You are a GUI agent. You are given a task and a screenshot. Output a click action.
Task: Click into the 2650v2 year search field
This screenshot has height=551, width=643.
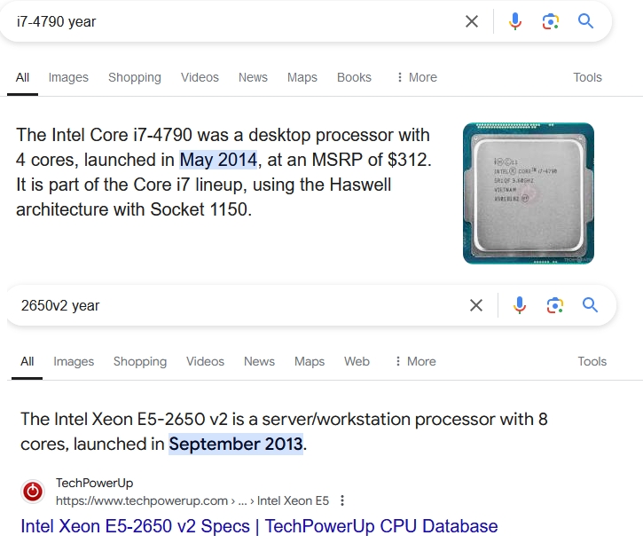(231, 305)
